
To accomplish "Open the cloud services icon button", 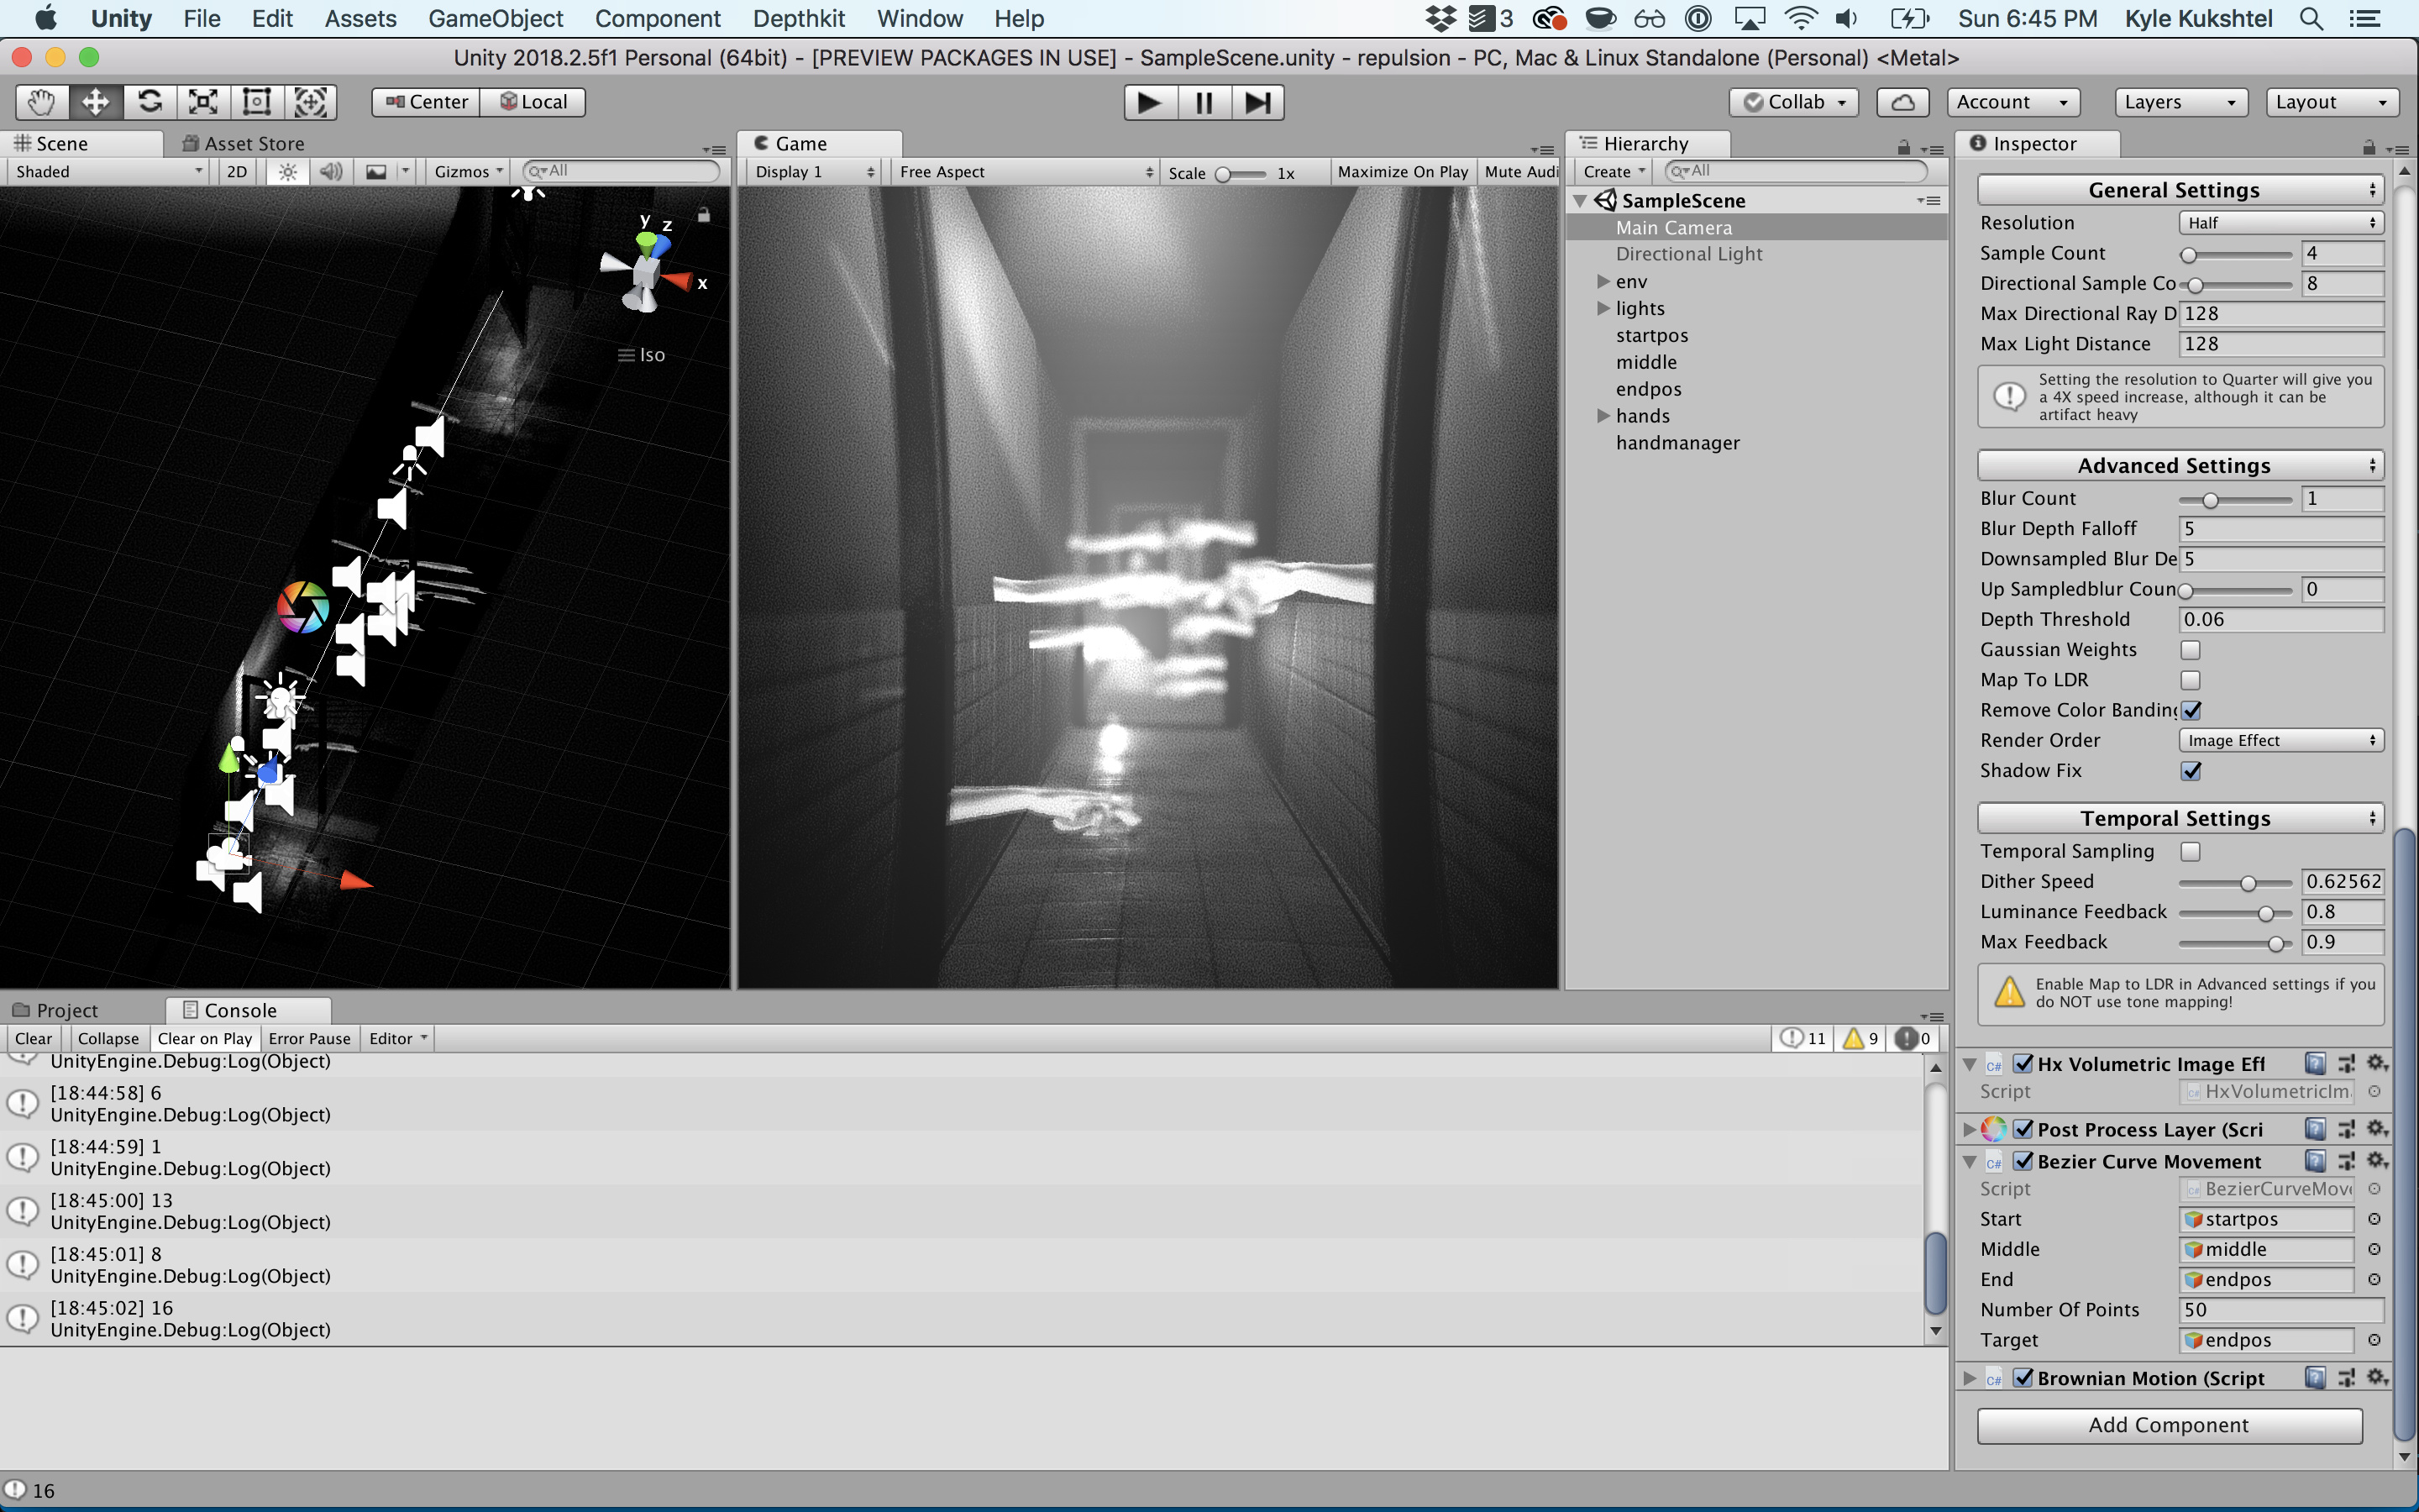I will [1902, 102].
